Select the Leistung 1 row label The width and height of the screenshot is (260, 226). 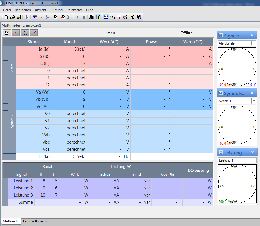(21, 181)
